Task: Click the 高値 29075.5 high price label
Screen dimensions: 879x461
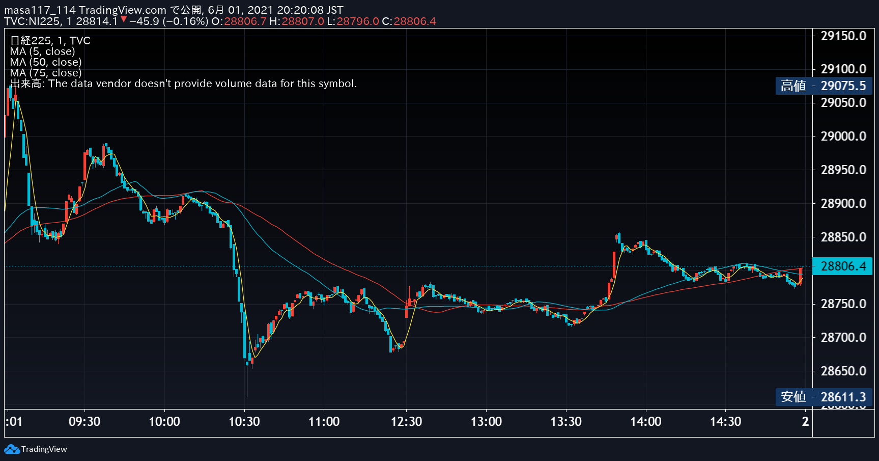Action: pos(824,86)
